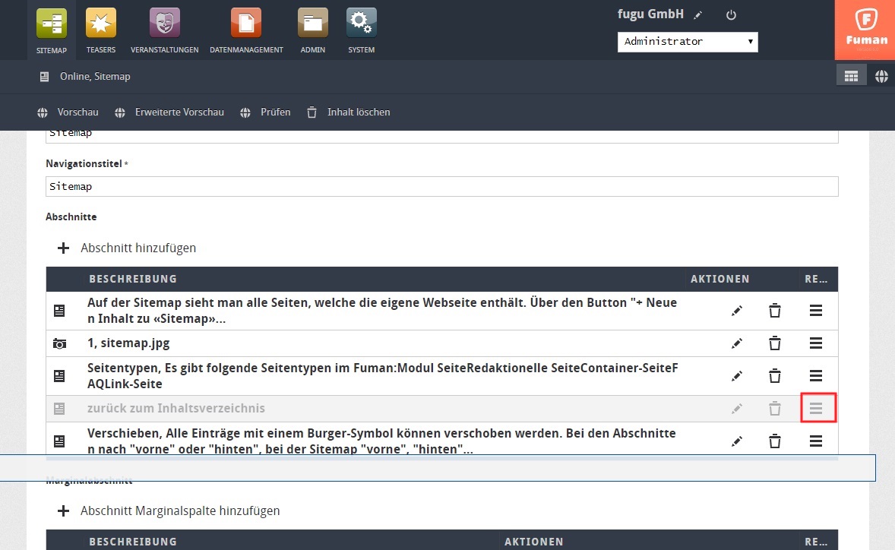Screen dimensions: 895x550
Task: Delete the Seitentypen section row
Action: pyautogui.click(x=774, y=375)
